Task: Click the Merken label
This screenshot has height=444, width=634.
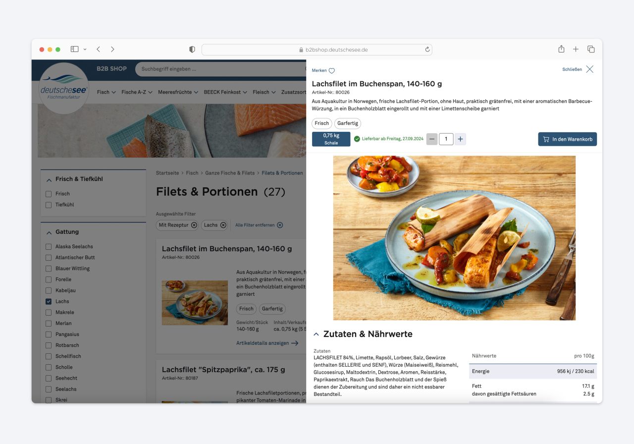Action: [319, 70]
